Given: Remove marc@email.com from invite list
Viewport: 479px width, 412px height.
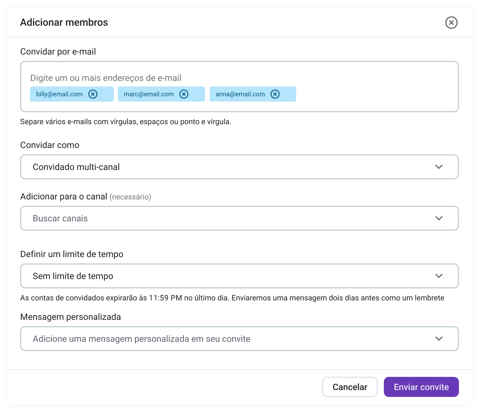Looking at the screenshot, I should point(184,94).
